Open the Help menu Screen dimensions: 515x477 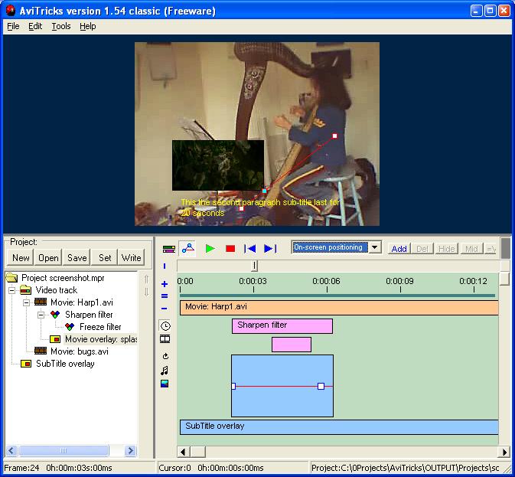(x=88, y=26)
